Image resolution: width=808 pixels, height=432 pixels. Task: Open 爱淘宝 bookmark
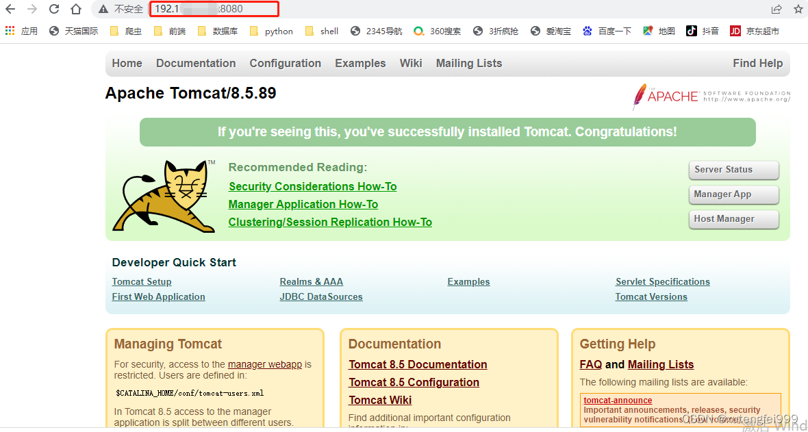551,31
